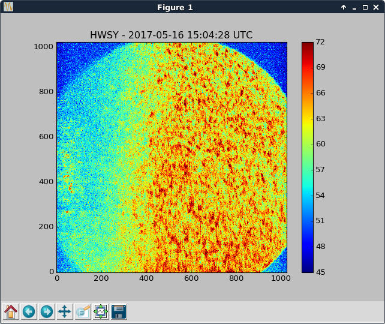Minimize the Figure 1 window

pos(354,8)
